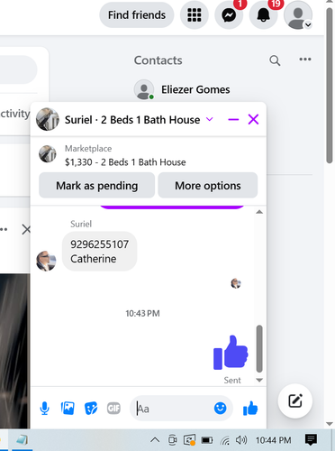This screenshot has width=335, height=451.
Task: Open the account profile dropdown
Action: pos(298,15)
